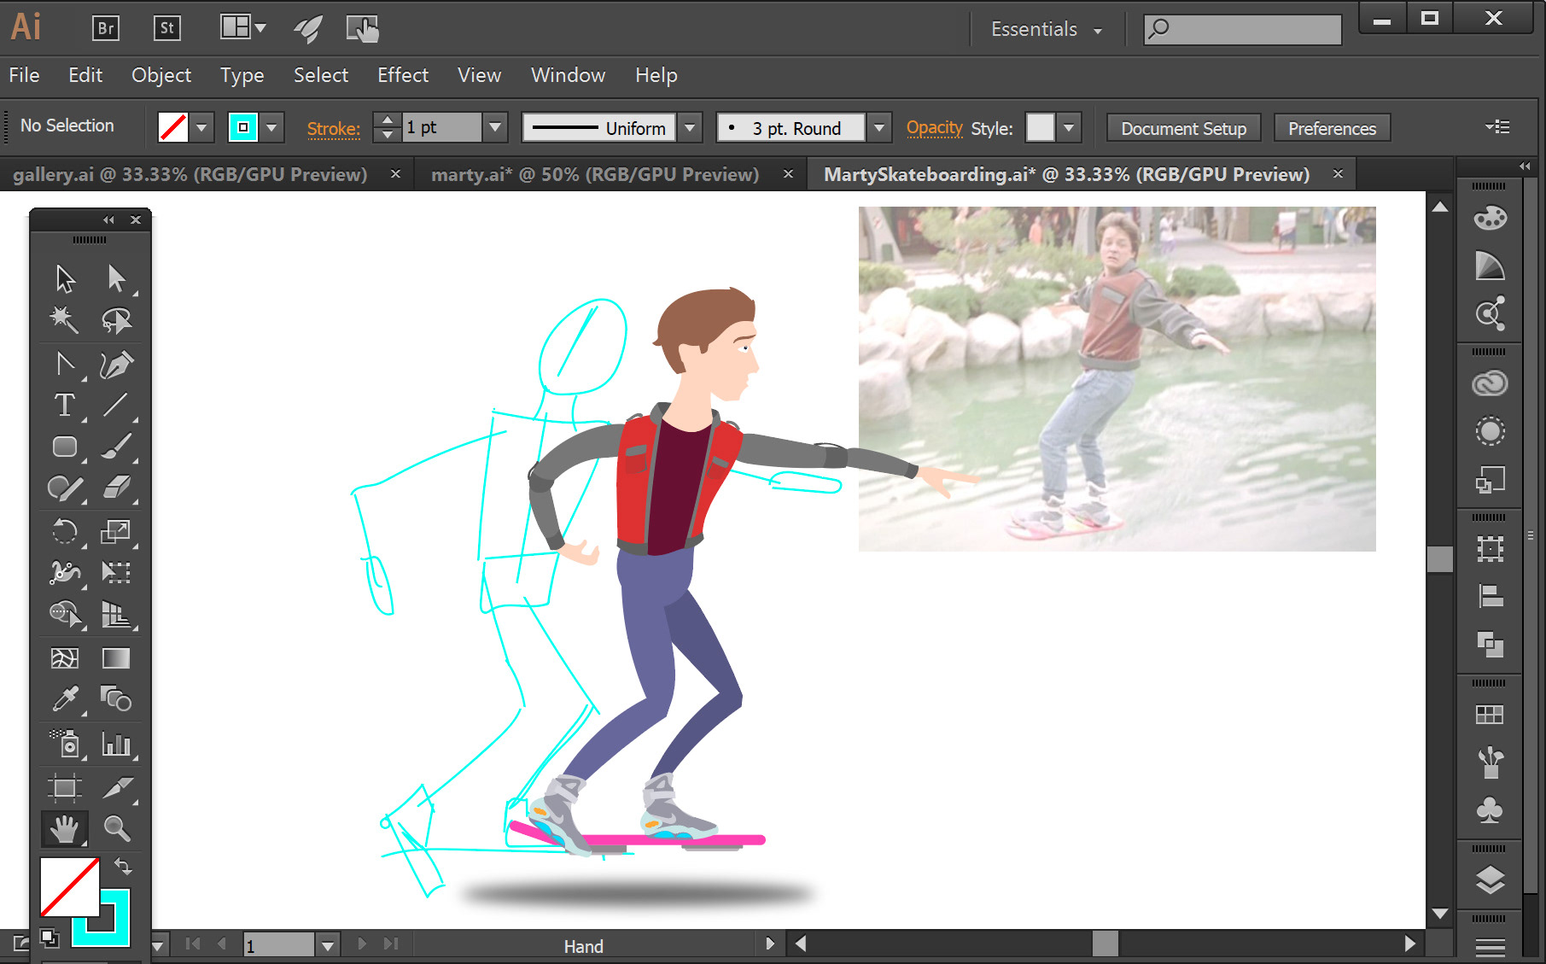Expand the graphic Style dropdown

pyautogui.click(x=1069, y=128)
